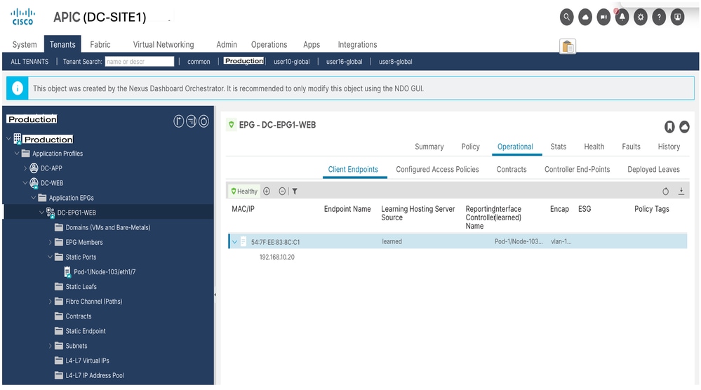Open the Operations menu tab

[x=269, y=45]
